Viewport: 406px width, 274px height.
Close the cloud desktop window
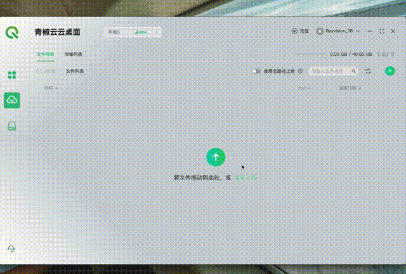393,31
